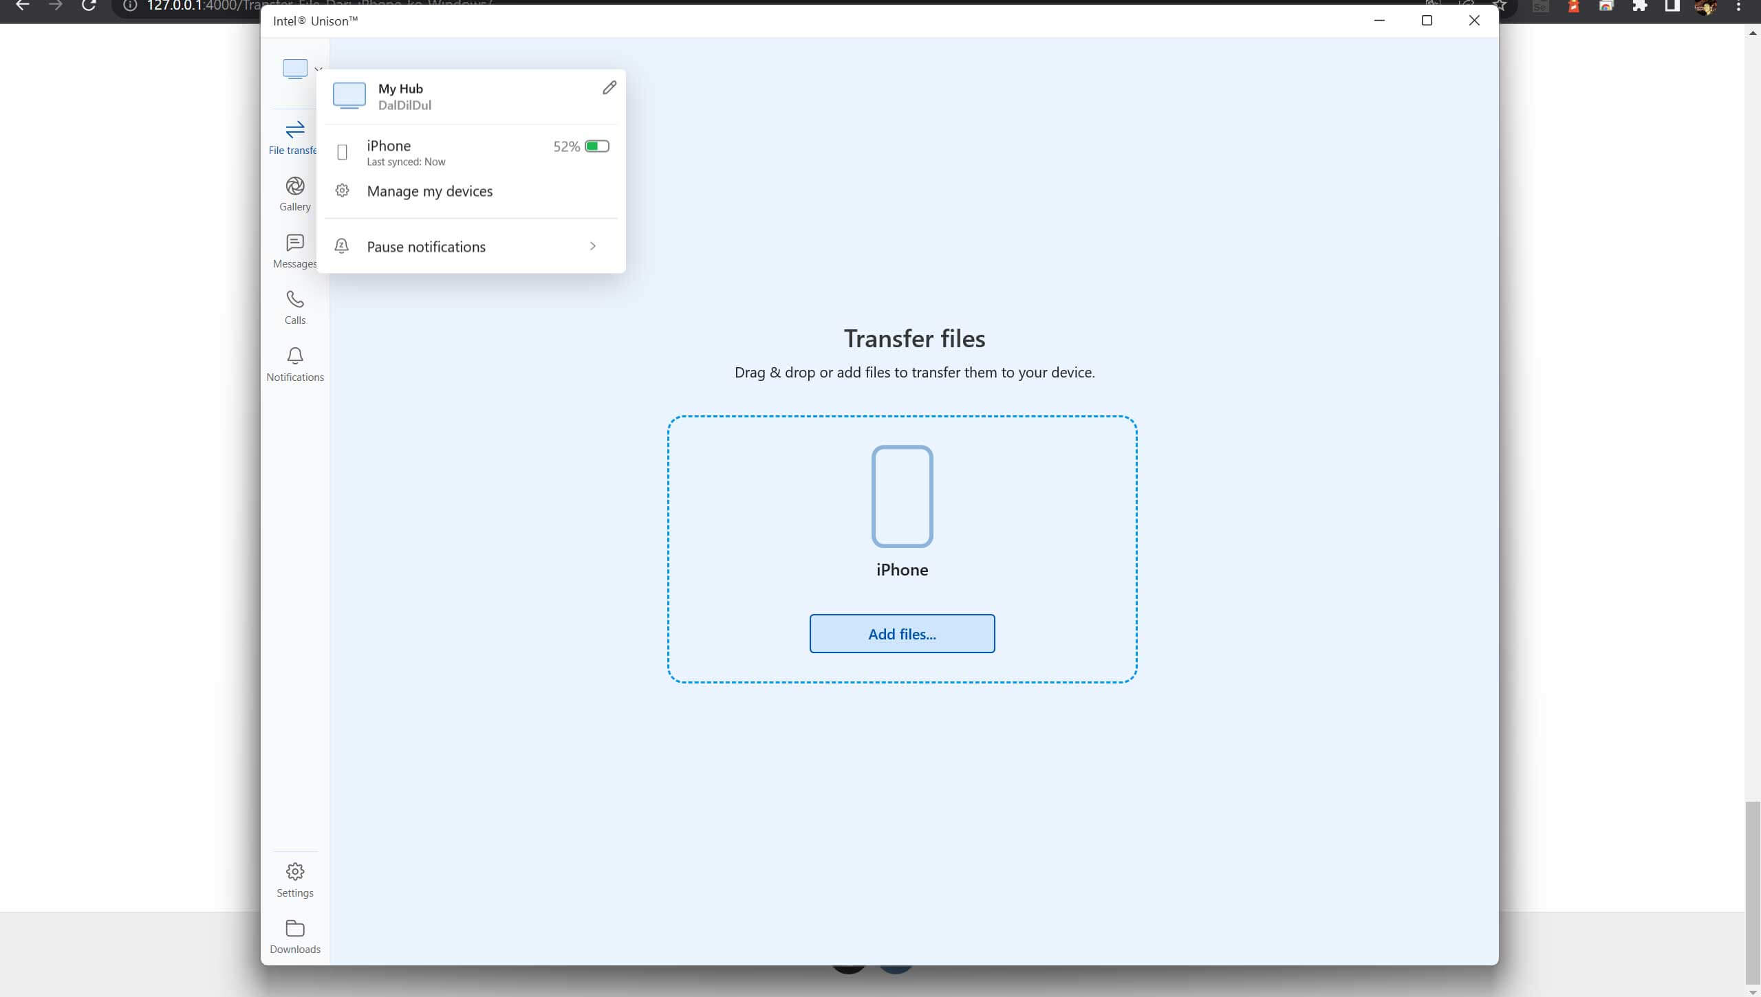View iPhone battery percentage slider

[598, 145]
